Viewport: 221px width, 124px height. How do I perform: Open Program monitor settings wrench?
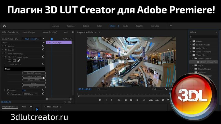point(166,89)
